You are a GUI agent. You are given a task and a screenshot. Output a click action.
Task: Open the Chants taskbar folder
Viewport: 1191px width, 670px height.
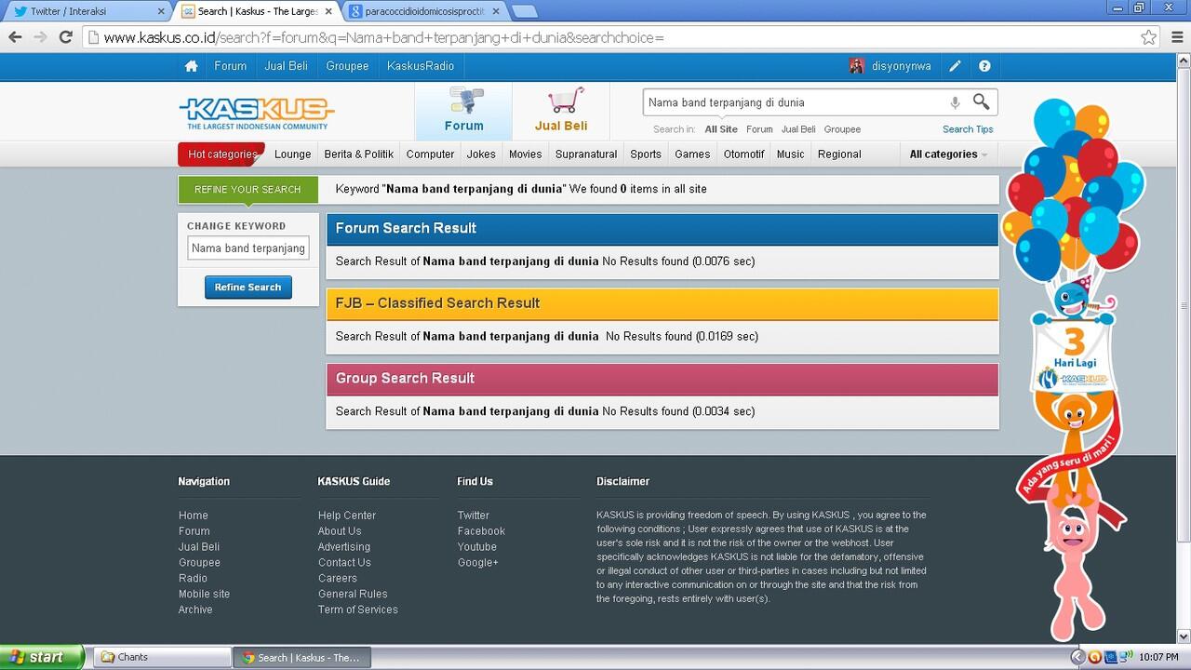coord(163,657)
